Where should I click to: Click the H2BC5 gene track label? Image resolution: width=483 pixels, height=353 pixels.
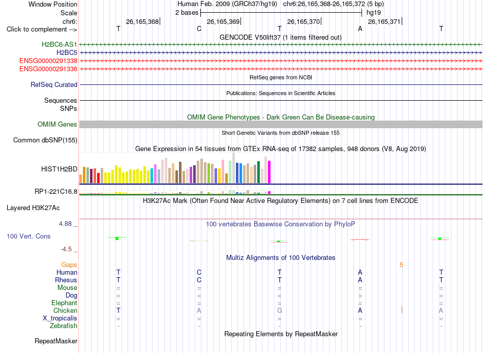[x=67, y=53]
